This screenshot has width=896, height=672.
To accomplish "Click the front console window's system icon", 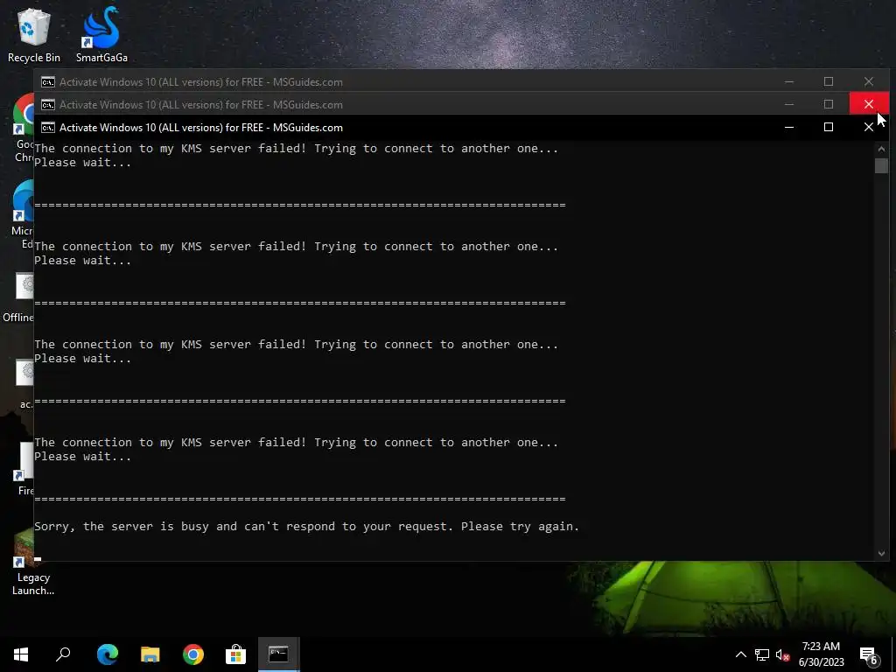I will 48,128.
